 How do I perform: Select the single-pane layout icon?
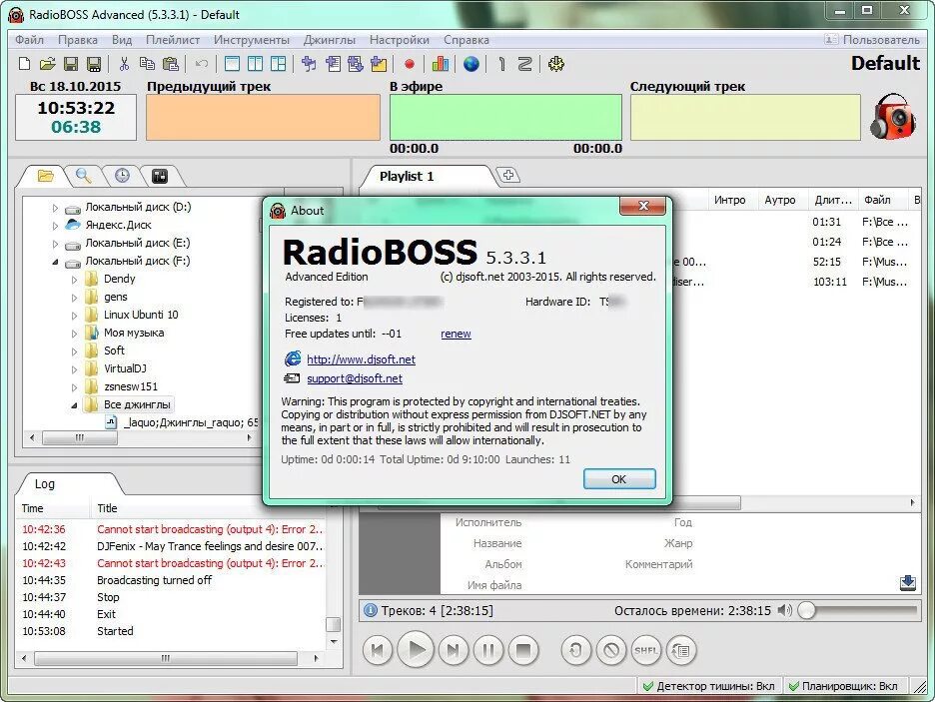pos(232,64)
